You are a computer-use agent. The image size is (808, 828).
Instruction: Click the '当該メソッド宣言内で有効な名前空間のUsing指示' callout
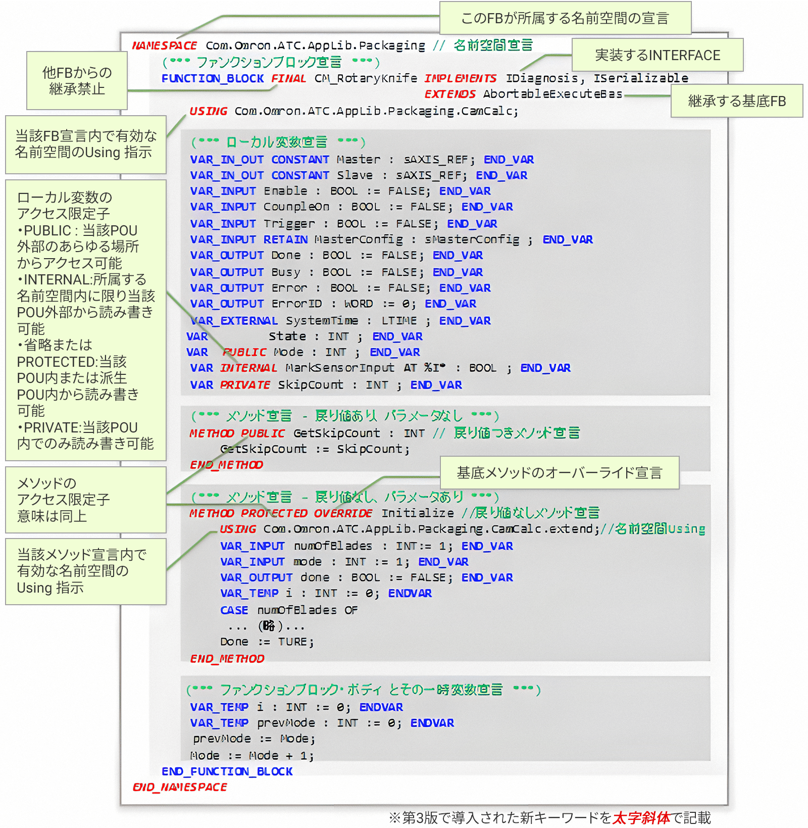coord(86,571)
